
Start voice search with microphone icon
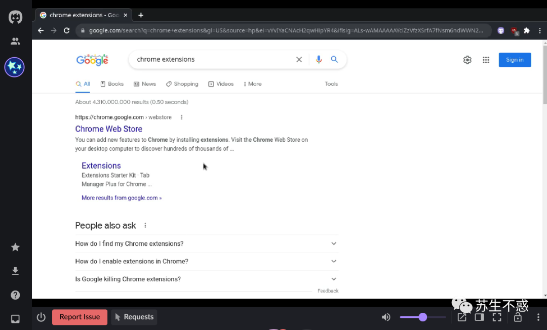[x=319, y=60]
